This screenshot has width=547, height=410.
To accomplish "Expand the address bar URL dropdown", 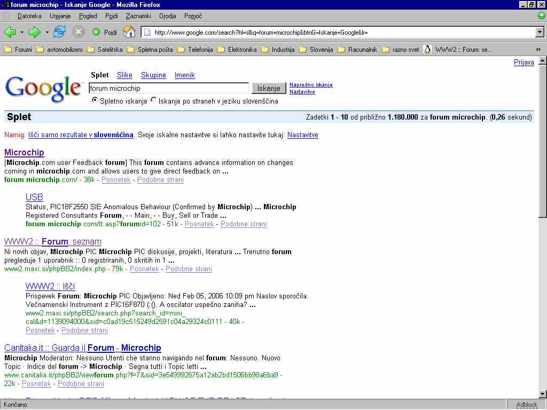I will pyautogui.click(x=540, y=33).
